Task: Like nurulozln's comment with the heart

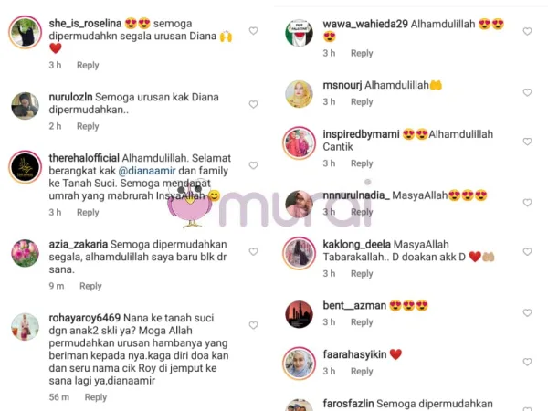Action: click(x=253, y=104)
